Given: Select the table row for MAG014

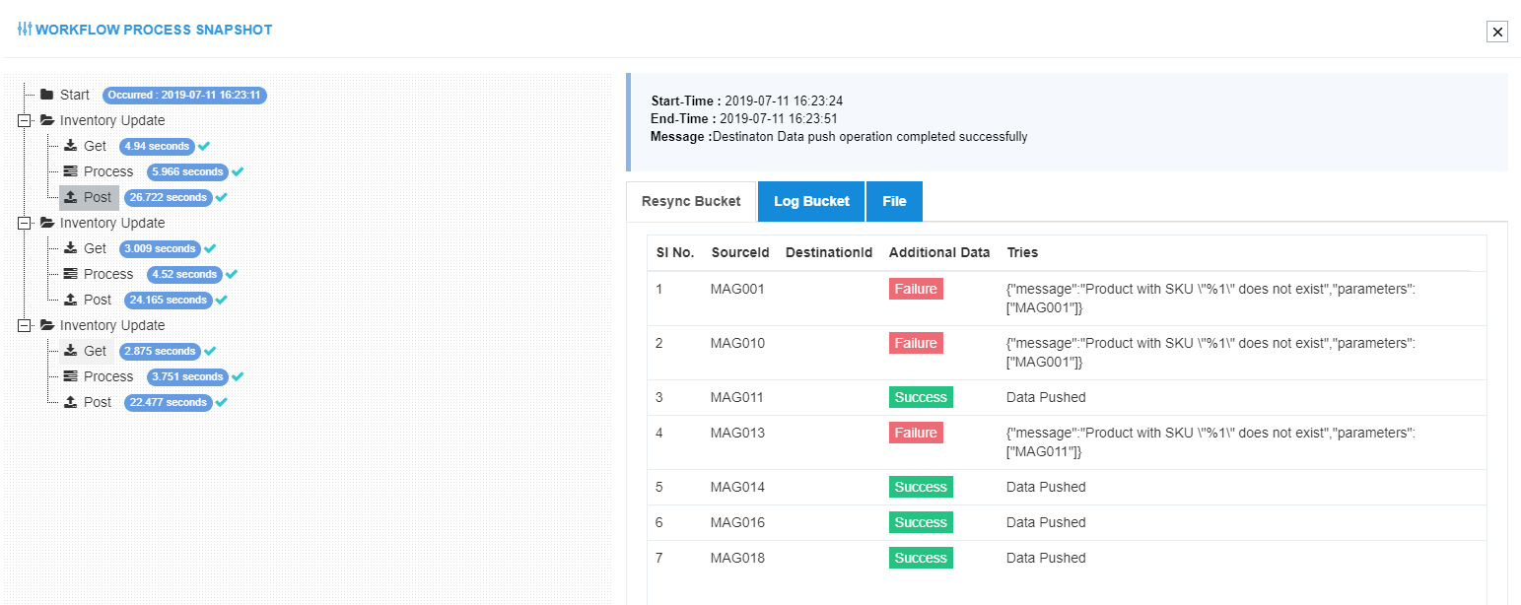Looking at the screenshot, I should (x=986, y=487).
